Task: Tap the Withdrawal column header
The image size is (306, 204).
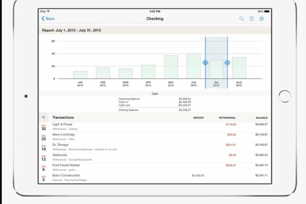Action: coord(227,118)
